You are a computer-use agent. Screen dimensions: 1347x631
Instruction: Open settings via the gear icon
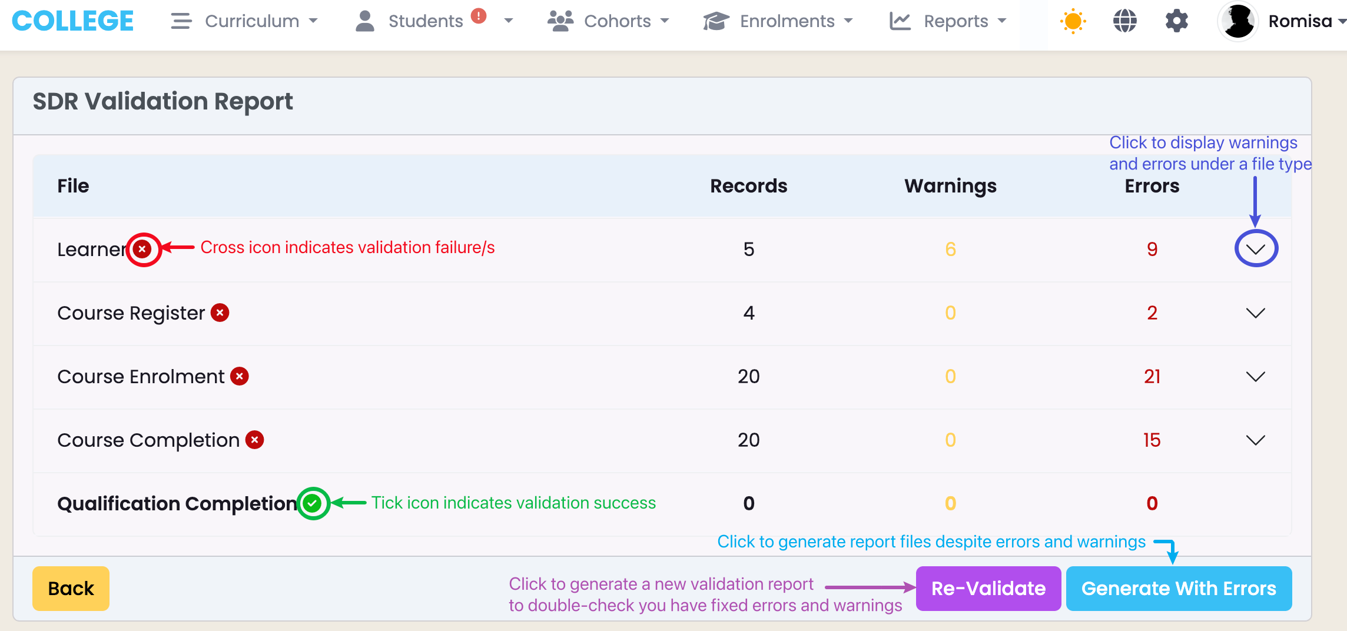click(1176, 21)
